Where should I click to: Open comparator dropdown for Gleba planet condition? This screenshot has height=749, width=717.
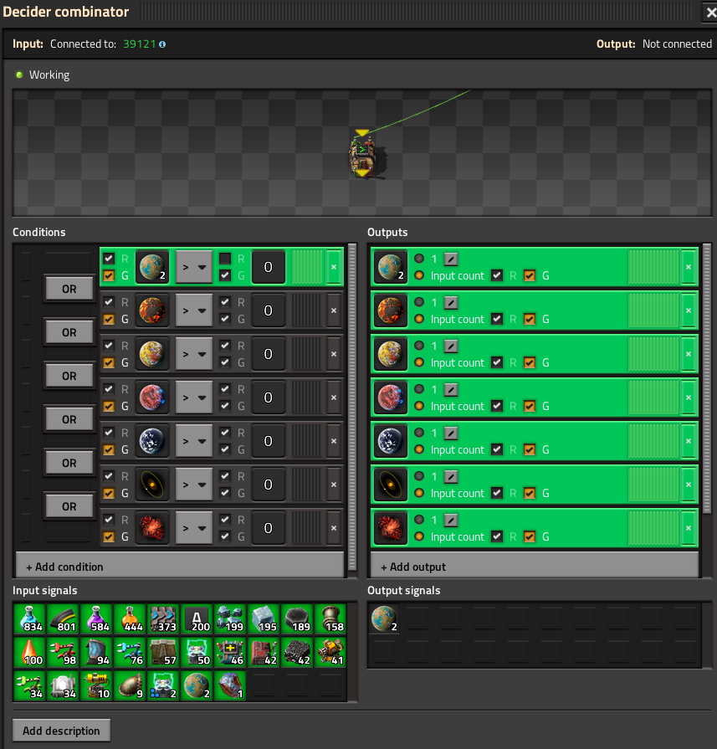194,354
